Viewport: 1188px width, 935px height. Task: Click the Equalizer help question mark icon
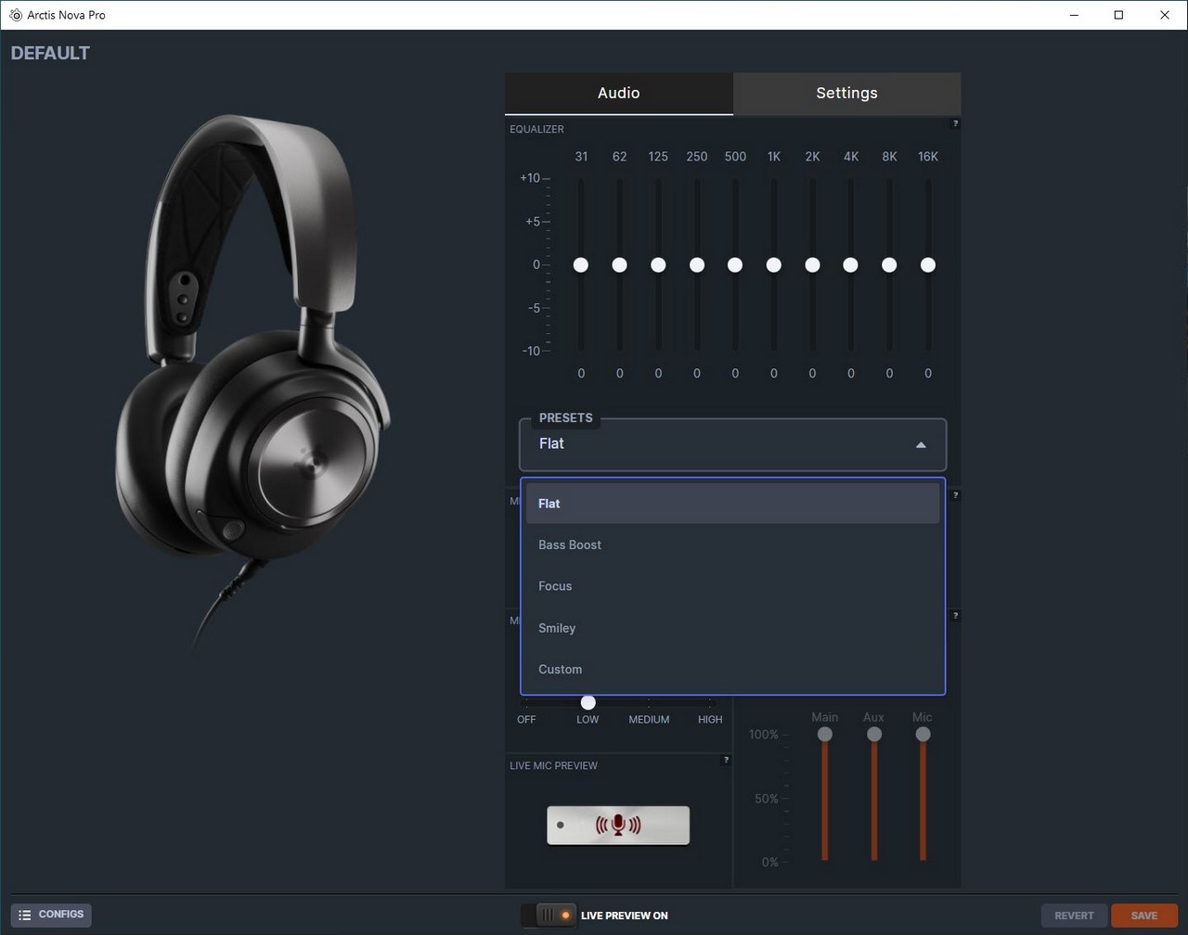955,123
